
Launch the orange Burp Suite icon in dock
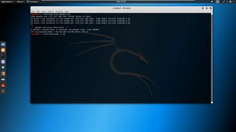pyautogui.click(x=3, y=73)
